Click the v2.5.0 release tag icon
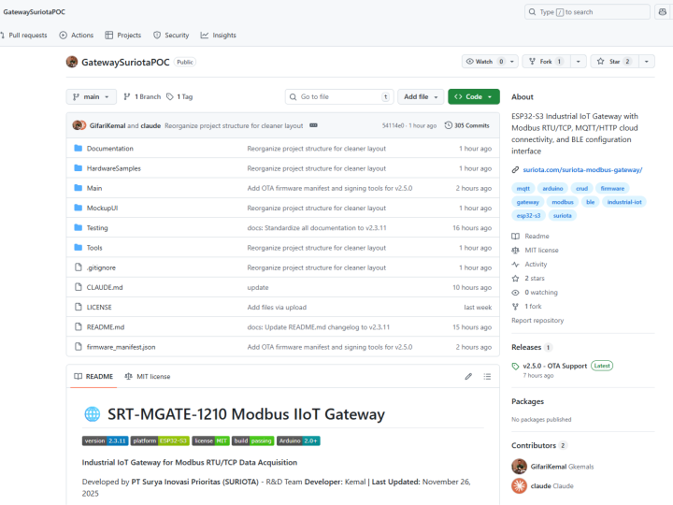 click(516, 366)
